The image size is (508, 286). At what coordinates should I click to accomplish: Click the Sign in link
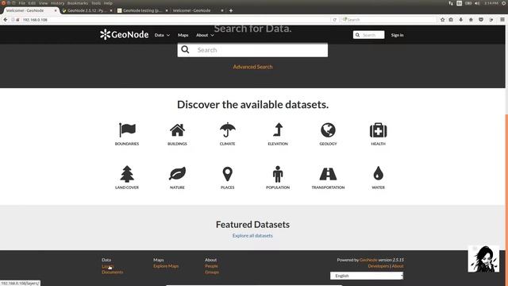click(x=397, y=35)
